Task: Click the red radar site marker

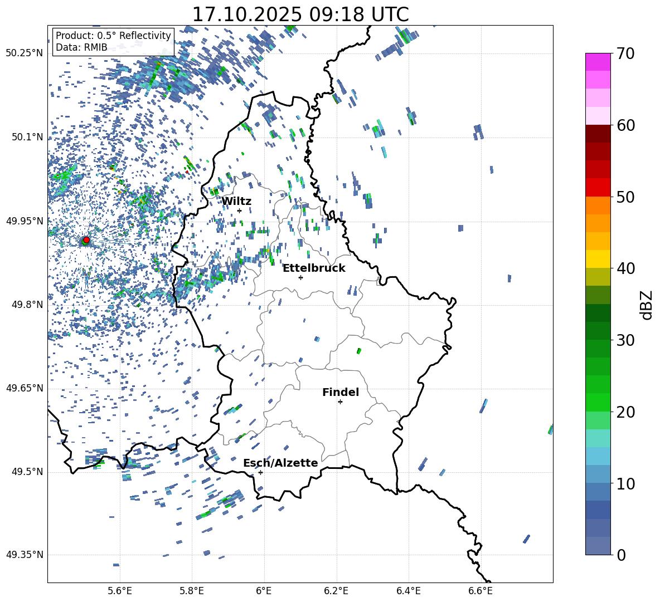Action: tap(86, 239)
